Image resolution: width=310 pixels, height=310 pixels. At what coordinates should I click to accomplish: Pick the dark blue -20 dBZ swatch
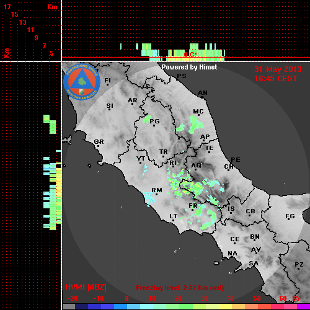pyautogui.click(x=81, y=306)
